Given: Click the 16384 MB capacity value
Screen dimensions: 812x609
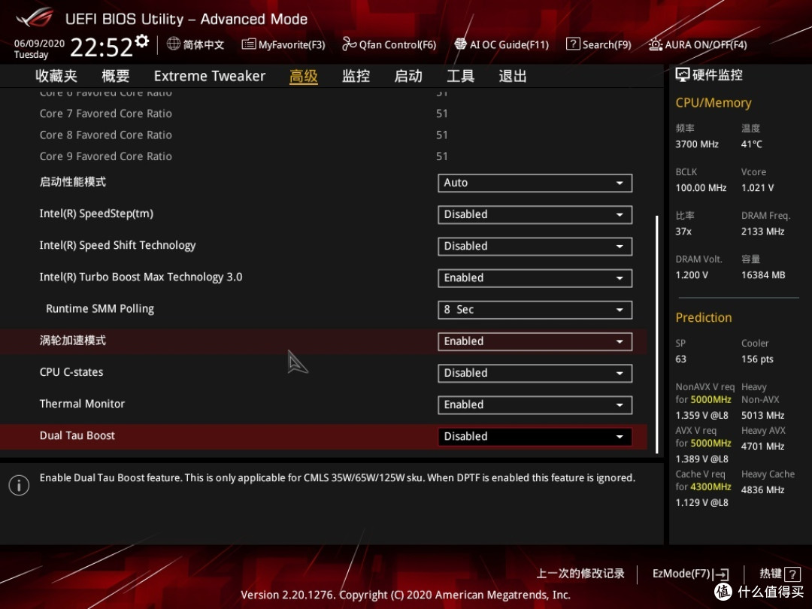Looking at the screenshot, I should [763, 275].
